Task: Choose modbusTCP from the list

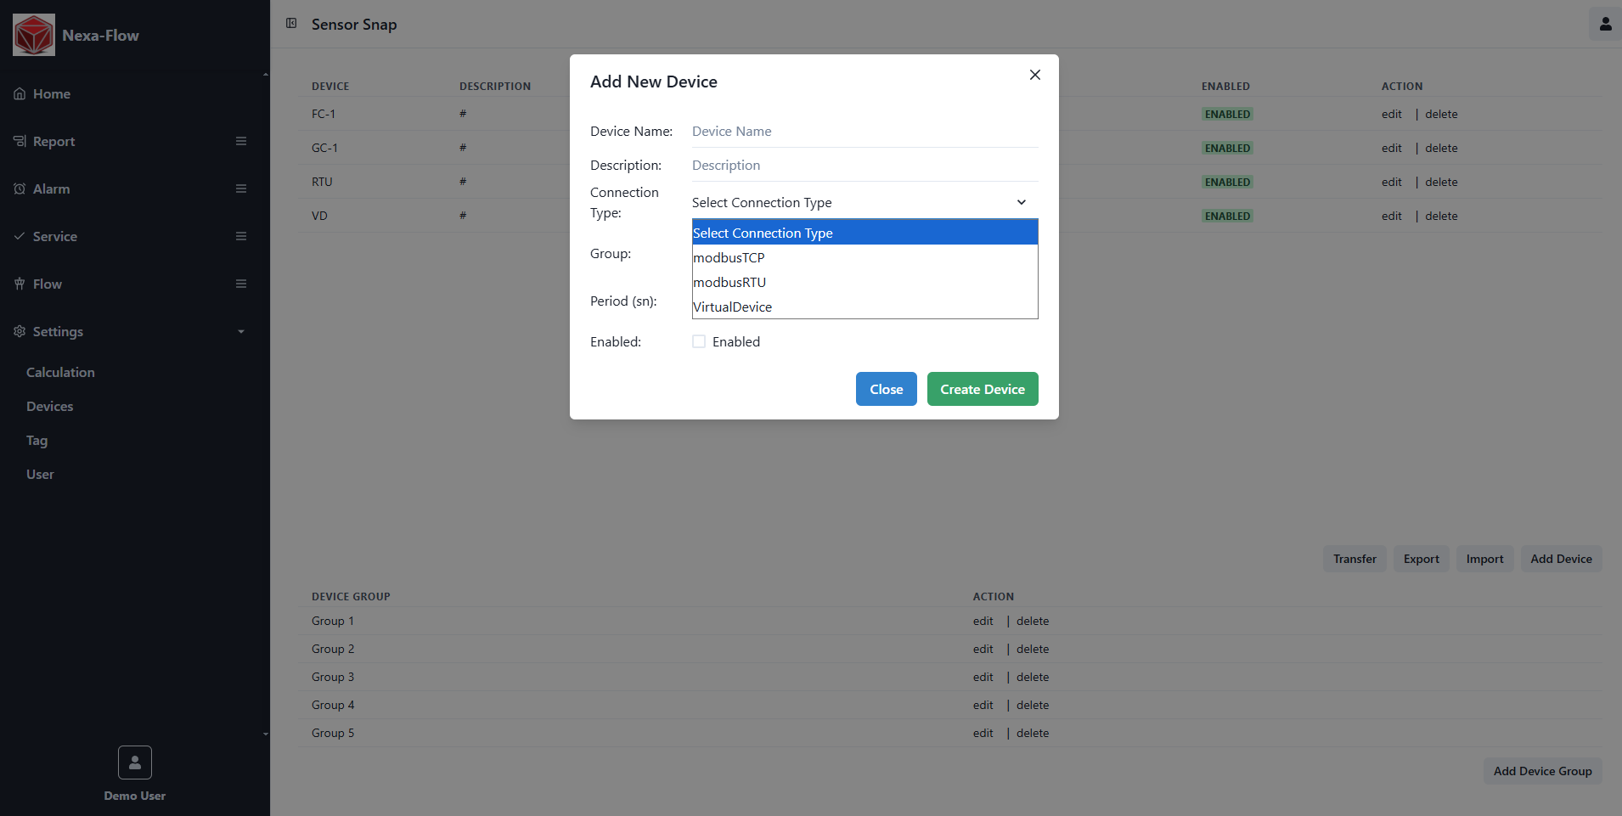Action: click(x=729, y=257)
